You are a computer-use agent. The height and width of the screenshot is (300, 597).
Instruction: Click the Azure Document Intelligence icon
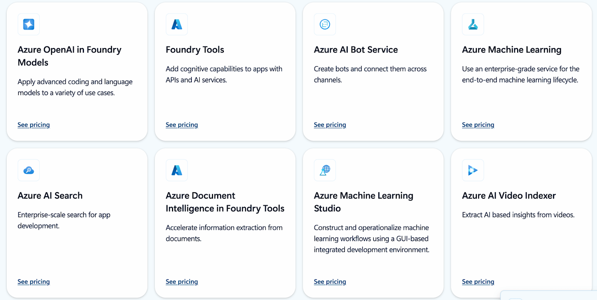[177, 170]
